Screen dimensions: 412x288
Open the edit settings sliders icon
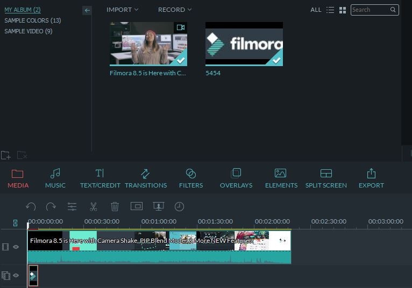pyautogui.click(x=72, y=207)
